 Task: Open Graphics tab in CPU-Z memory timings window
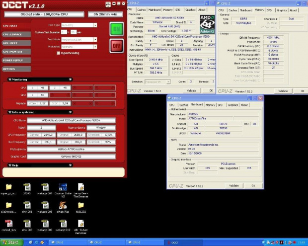click(282, 10)
